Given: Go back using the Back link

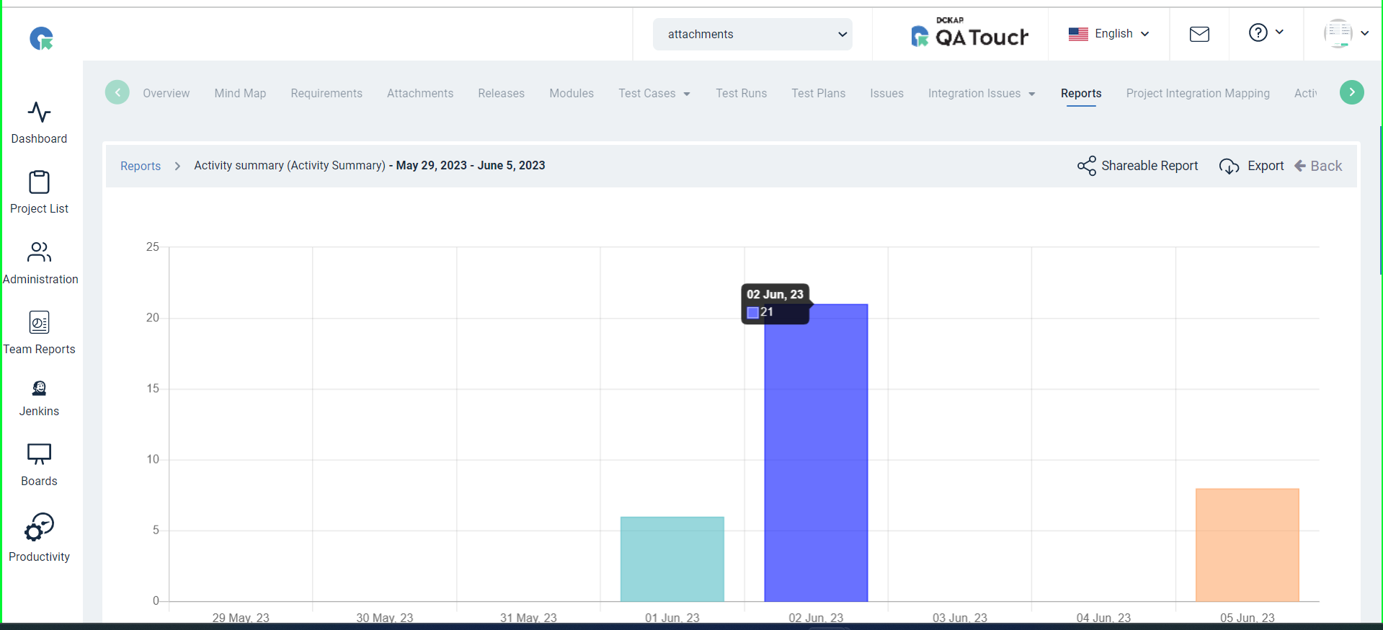Looking at the screenshot, I should (x=1318, y=166).
